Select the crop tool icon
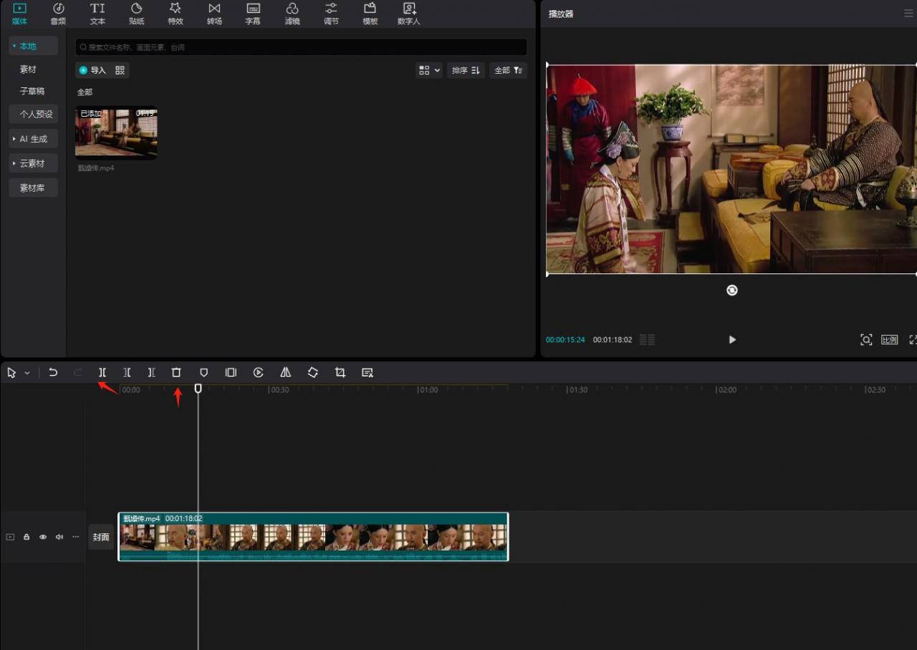917x650 pixels. [x=340, y=372]
